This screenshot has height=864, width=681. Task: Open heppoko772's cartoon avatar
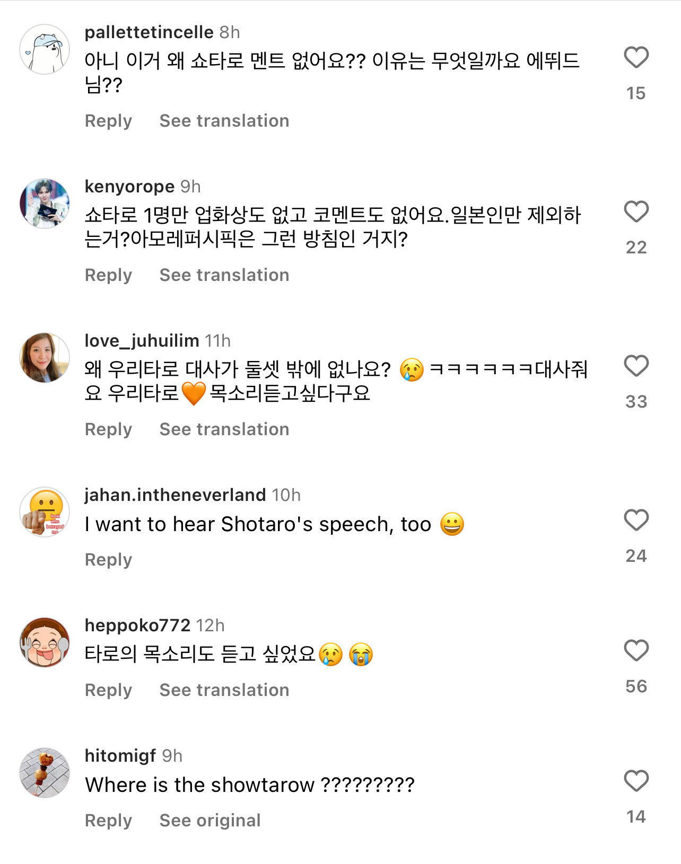[45, 642]
